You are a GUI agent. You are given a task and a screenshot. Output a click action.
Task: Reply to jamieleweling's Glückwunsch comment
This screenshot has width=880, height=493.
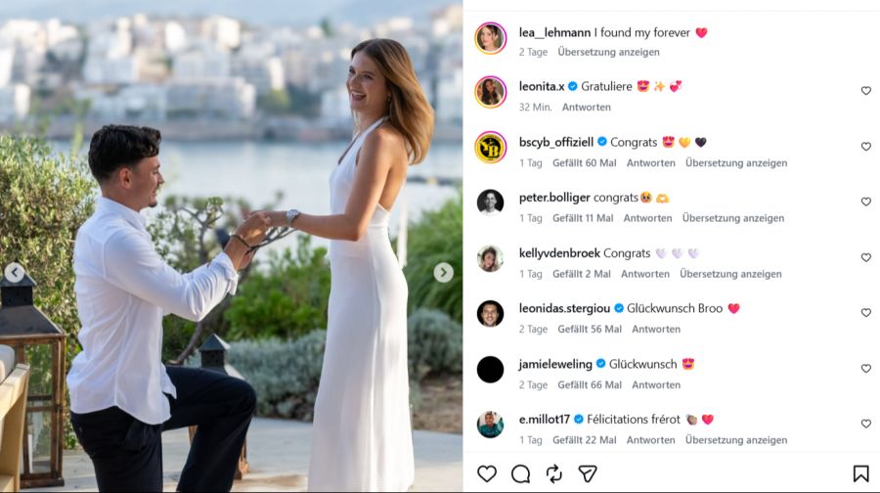click(656, 385)
